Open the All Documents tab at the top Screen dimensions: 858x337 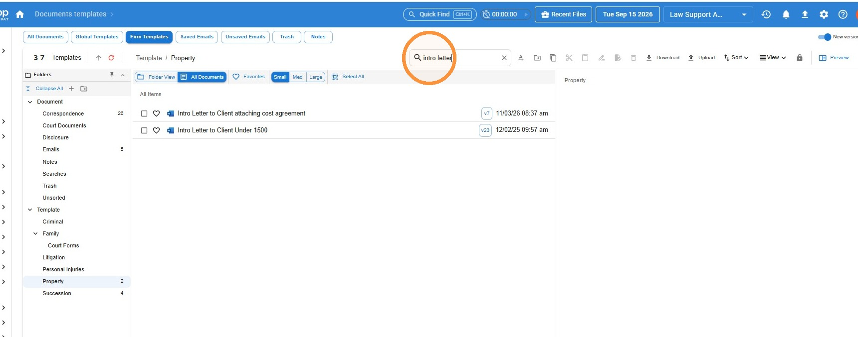[45, 37]
